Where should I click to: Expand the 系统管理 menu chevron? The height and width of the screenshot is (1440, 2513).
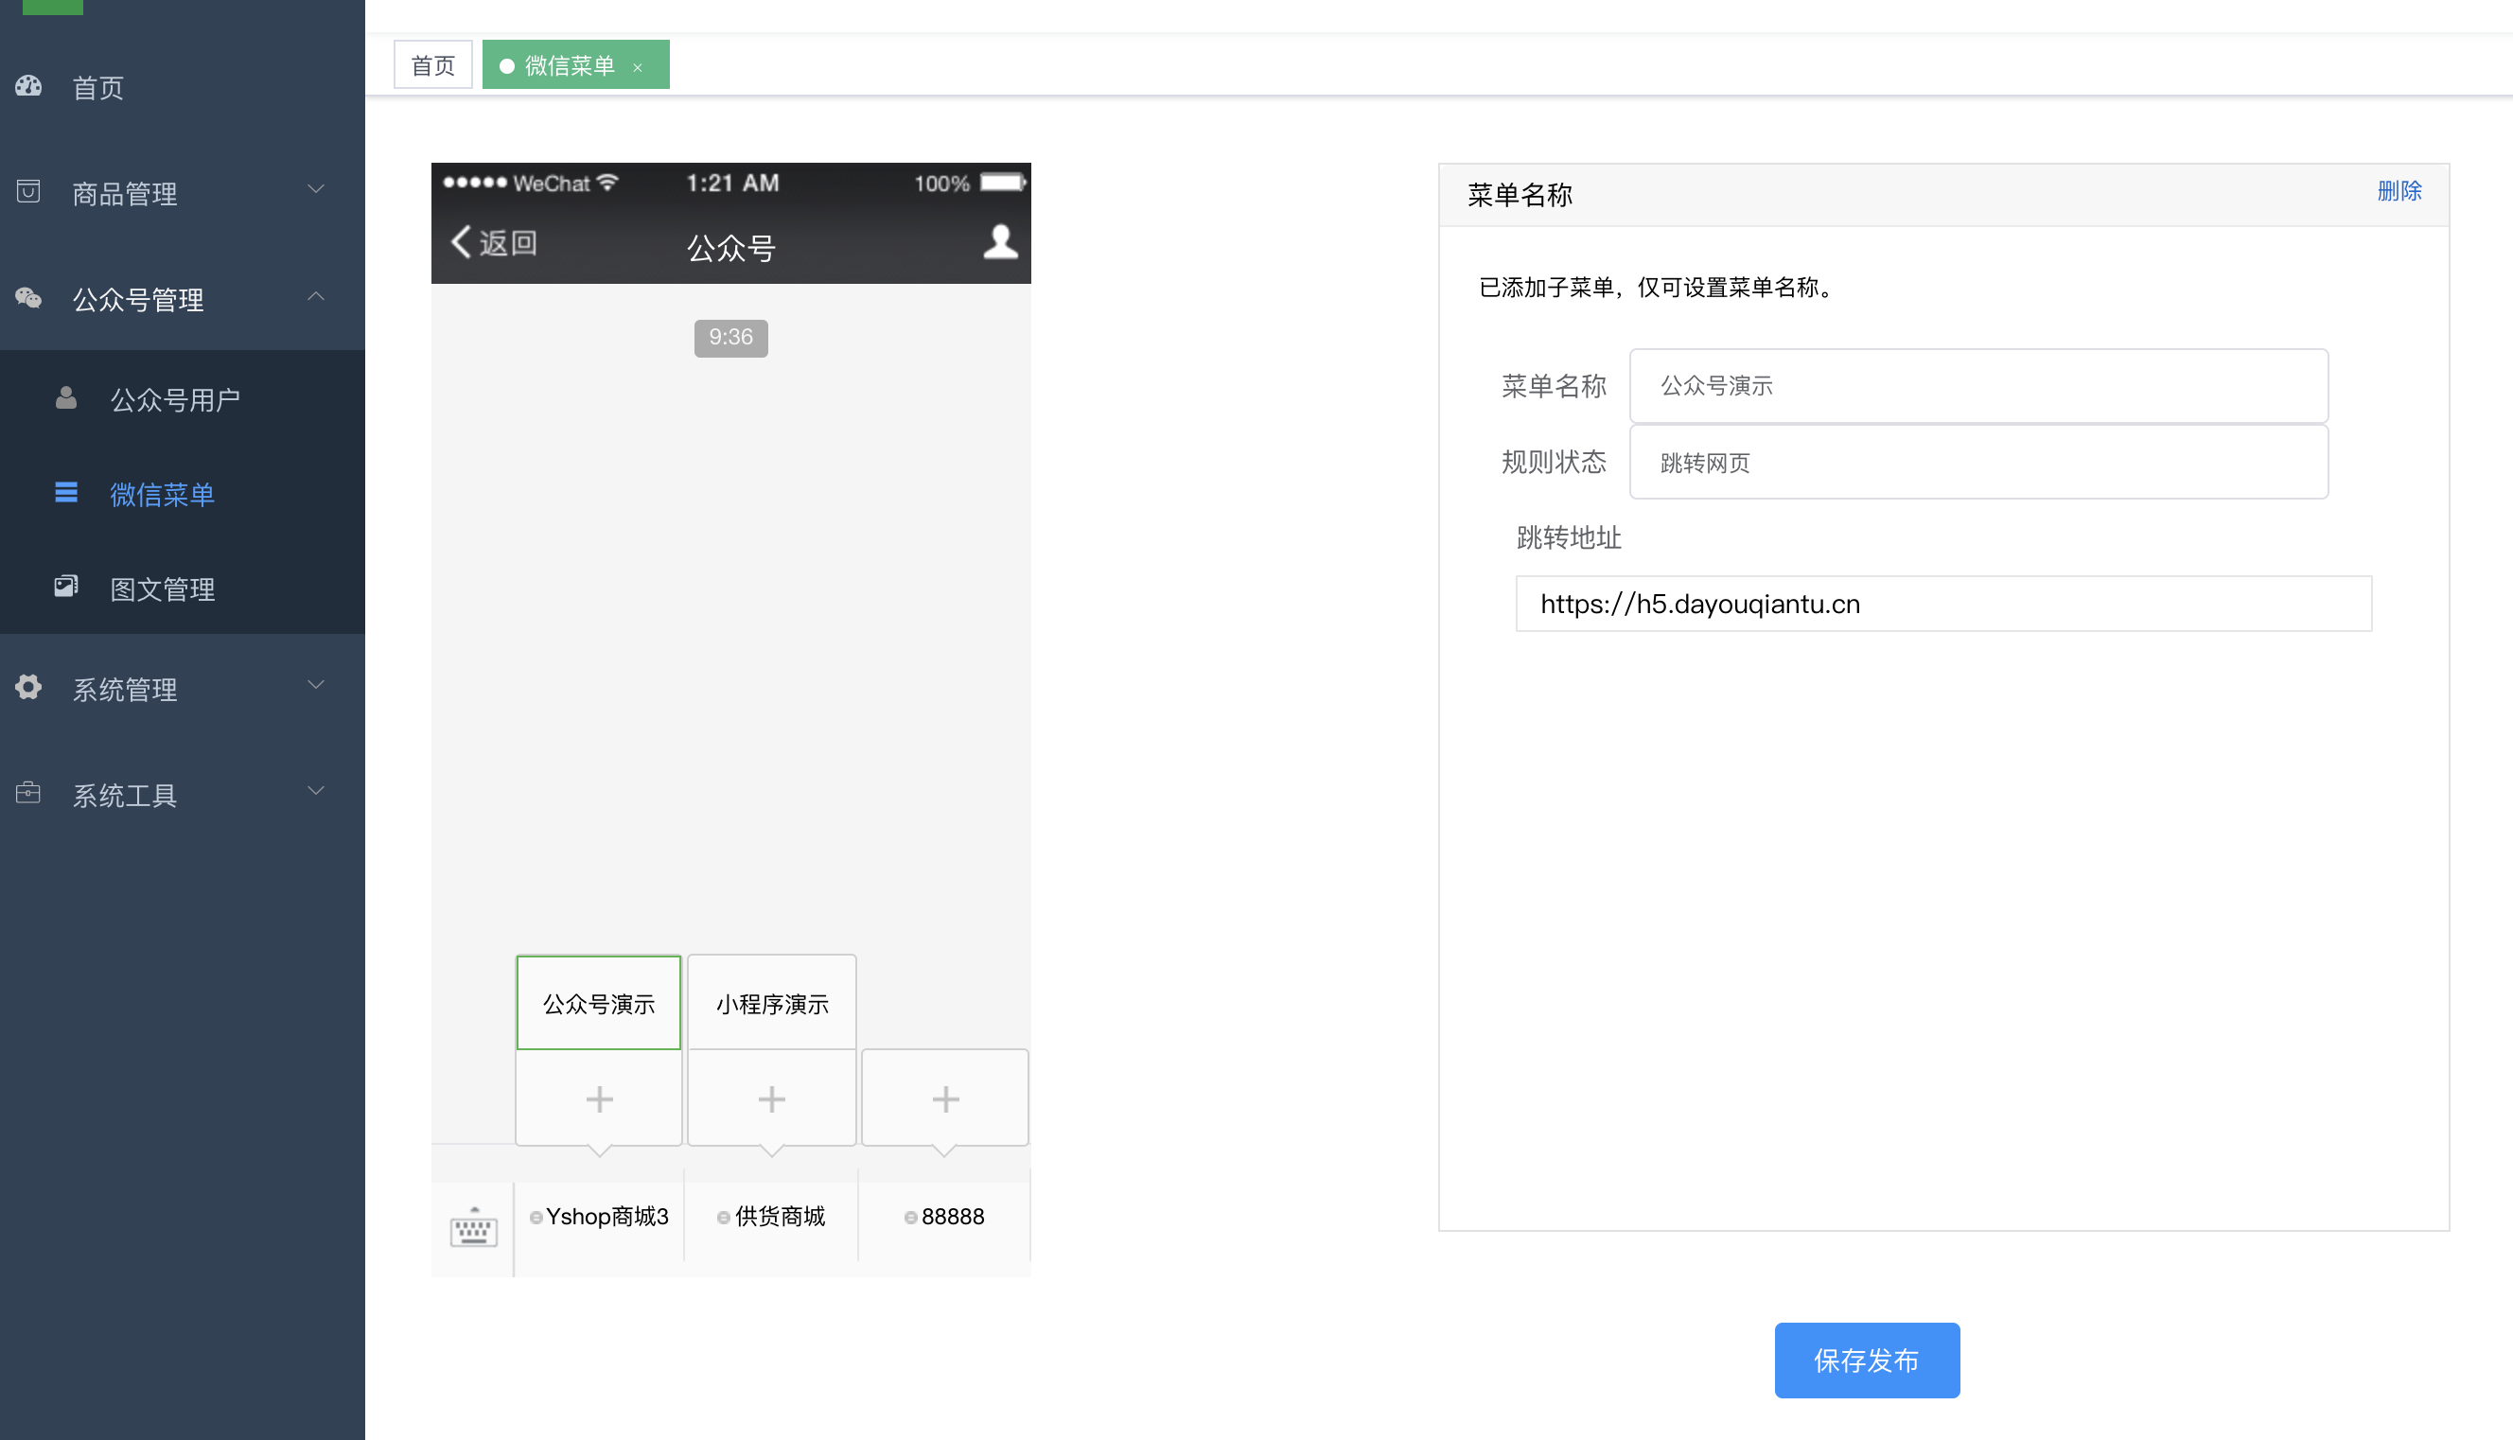[x=316, y=684]
